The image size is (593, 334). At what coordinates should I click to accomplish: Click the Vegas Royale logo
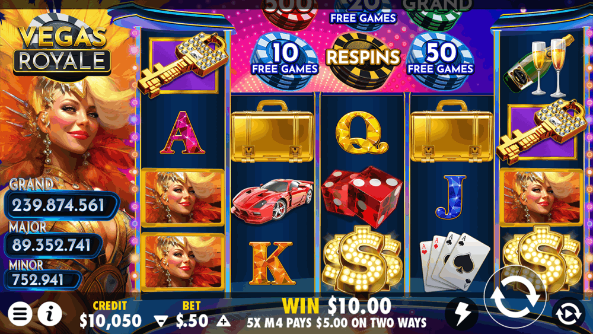(x=62, y=49)
